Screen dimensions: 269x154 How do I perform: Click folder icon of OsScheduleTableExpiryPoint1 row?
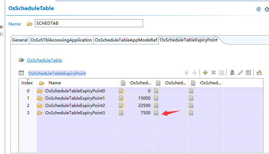[40, 98]
